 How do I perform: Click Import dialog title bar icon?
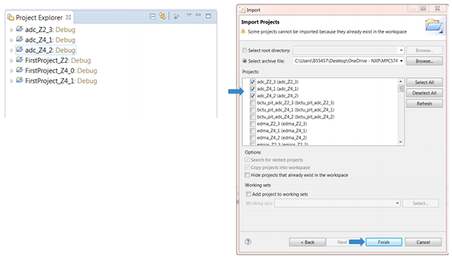[242, 10]
